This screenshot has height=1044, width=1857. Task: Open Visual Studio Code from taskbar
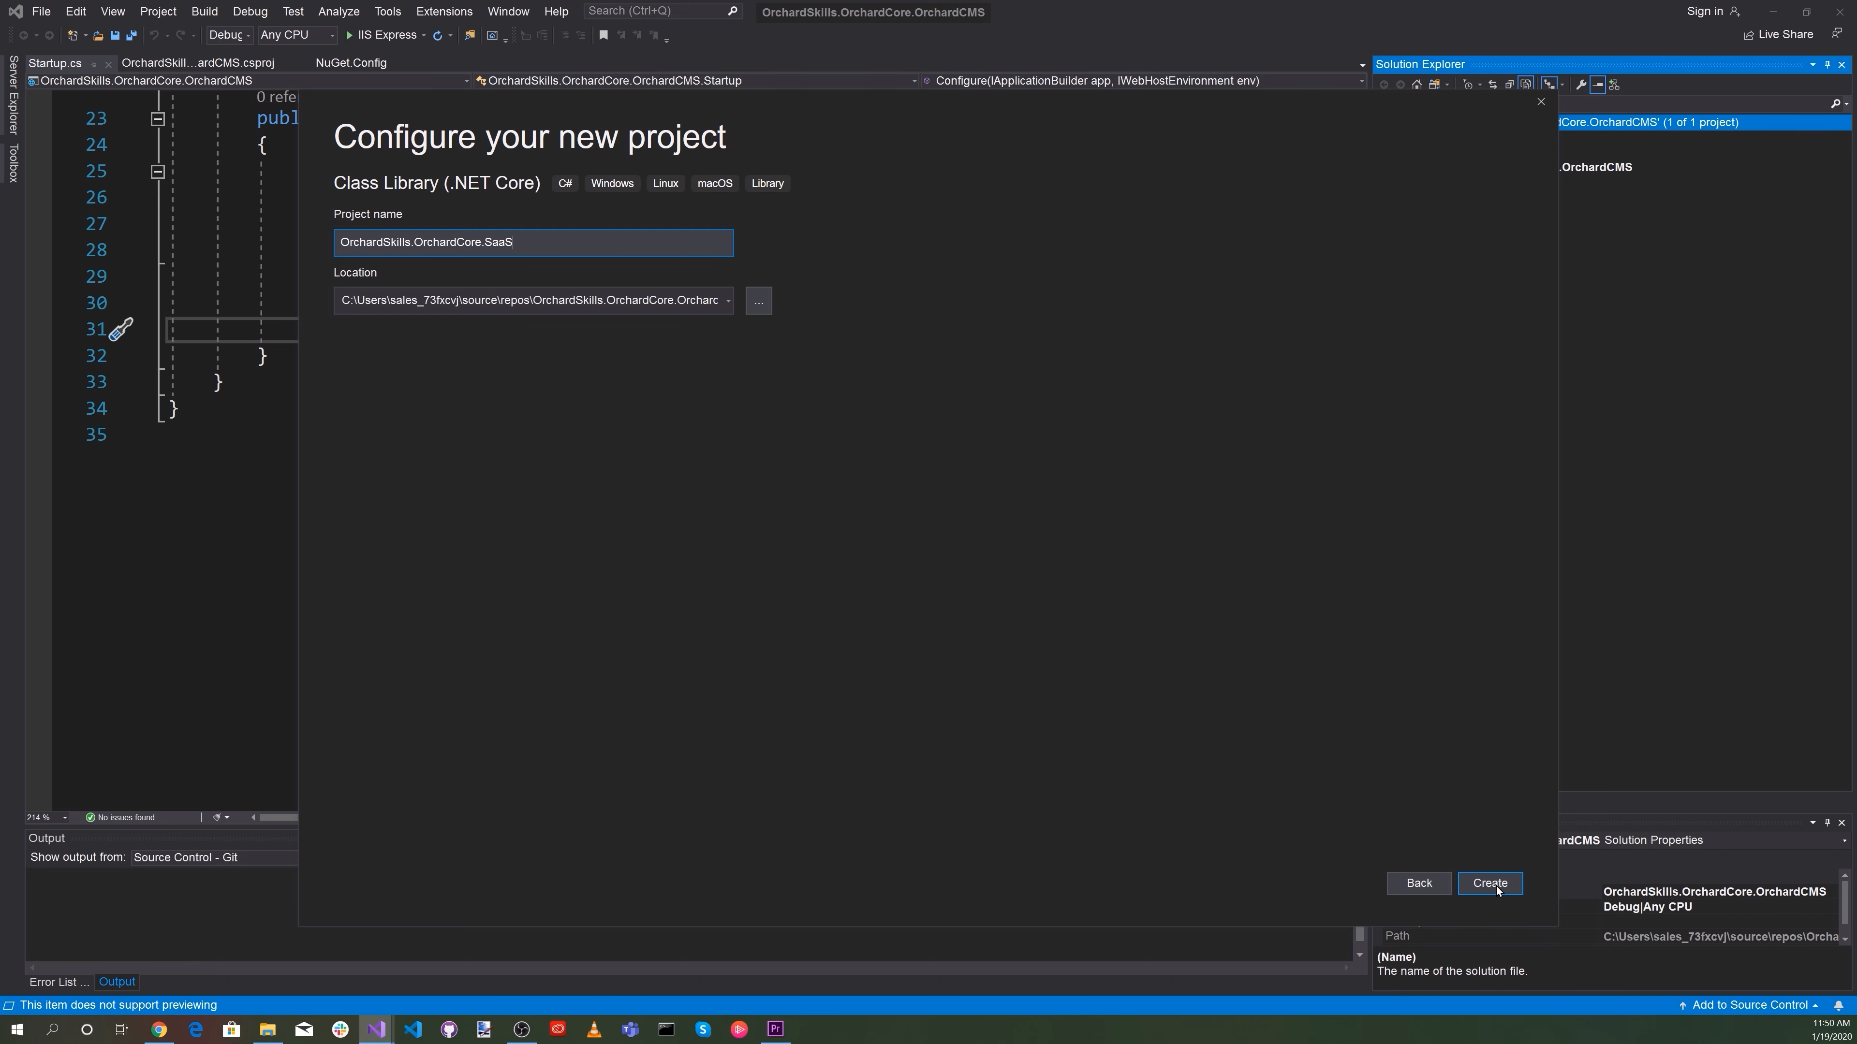click(413, 1029)
